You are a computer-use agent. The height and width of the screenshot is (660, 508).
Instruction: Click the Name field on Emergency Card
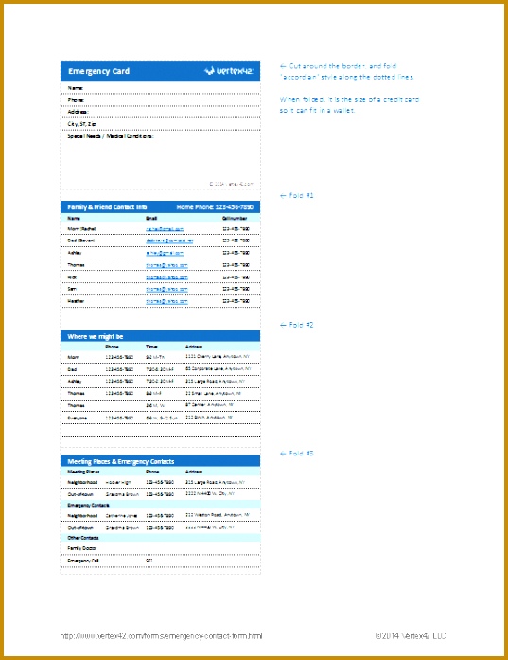pyautogui.click(x=160, y=88)
